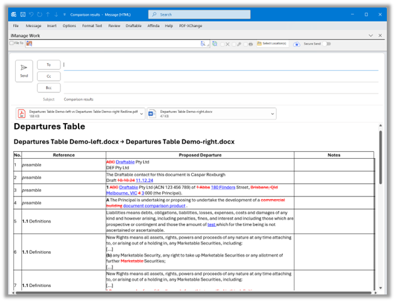Open the Options tab
This screenshot has height=302, width=395.
(x=69, y=26)
